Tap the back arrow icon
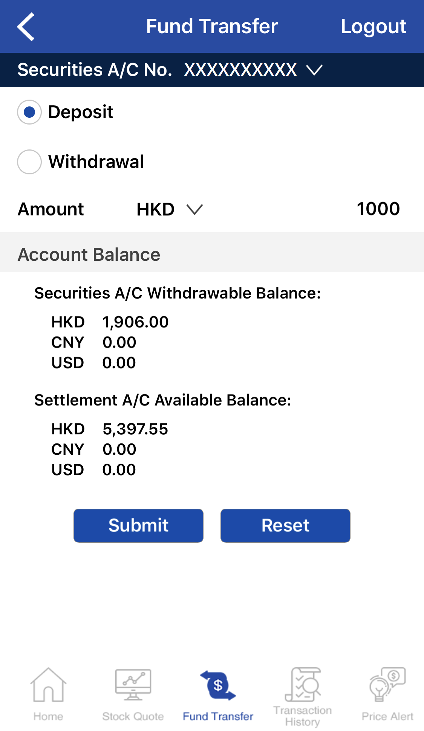The width and height of the screenshot is (424, 731). click(x=26, y=26)
